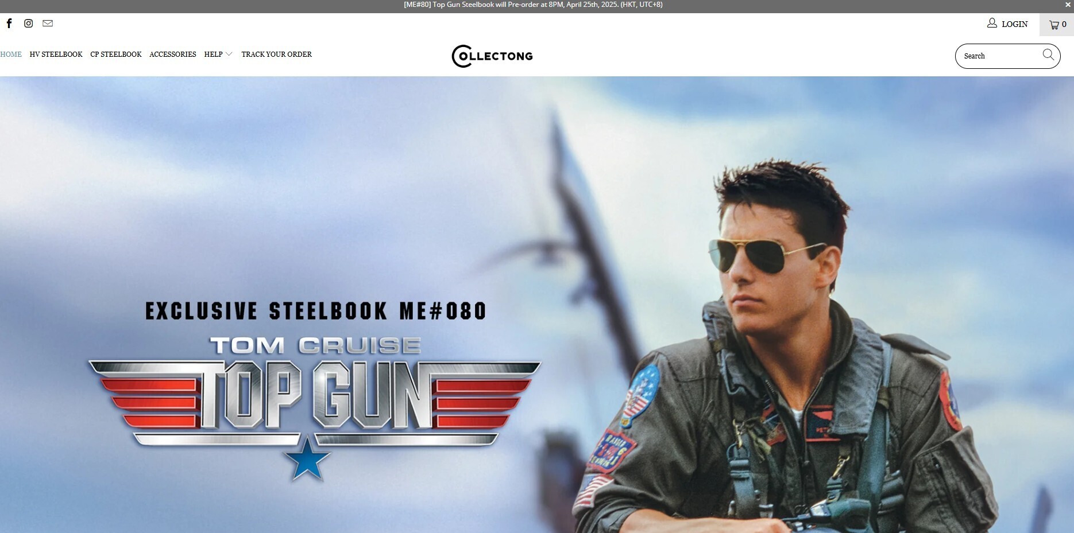The height and width of the screenshot is (533, 1074).
Task: Open the TRACK YOUR ORDER page
Action: pyautogui.click(x=277, y=55)
